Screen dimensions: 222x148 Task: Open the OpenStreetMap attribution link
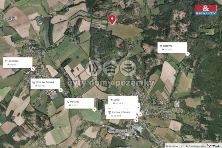pos(195,146)
